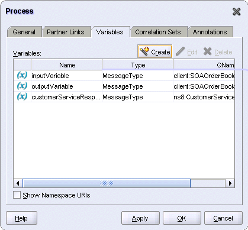
Task: Click the Delete X icon
Action: pos(207,51)
